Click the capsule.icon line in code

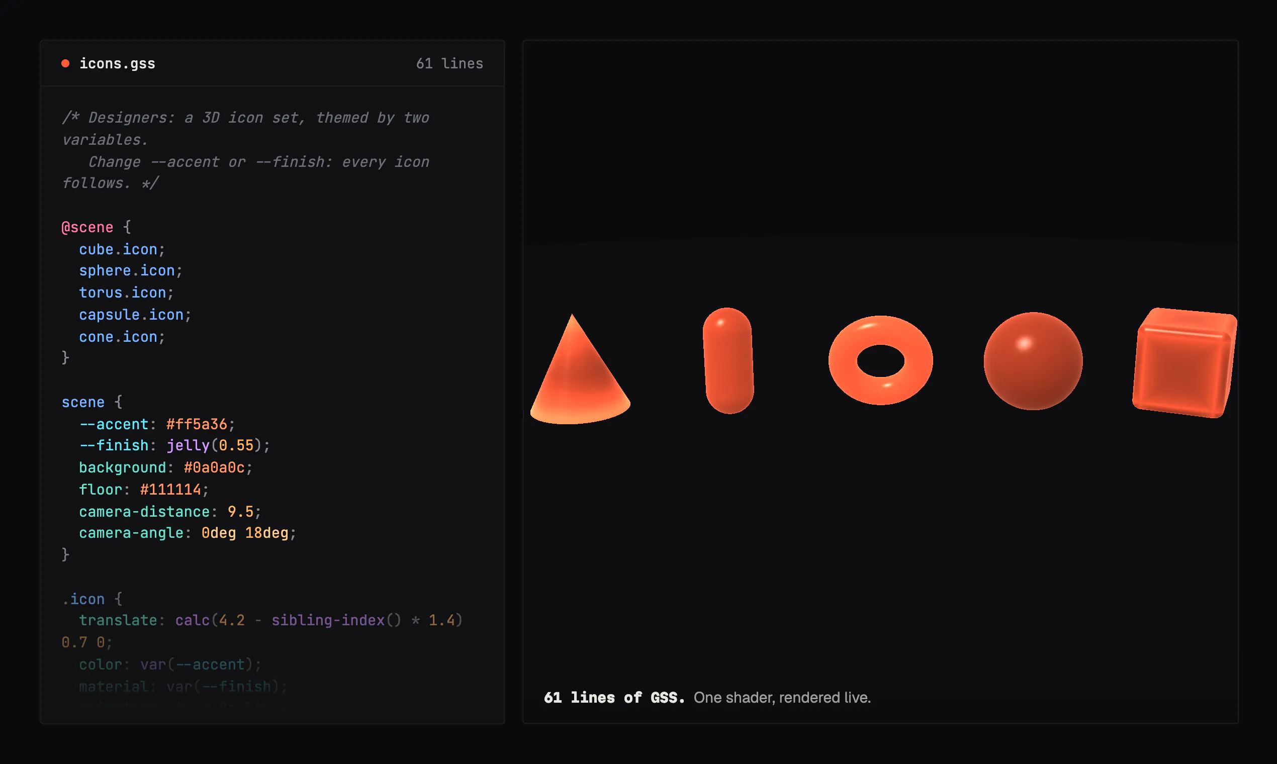click(135, 315)
